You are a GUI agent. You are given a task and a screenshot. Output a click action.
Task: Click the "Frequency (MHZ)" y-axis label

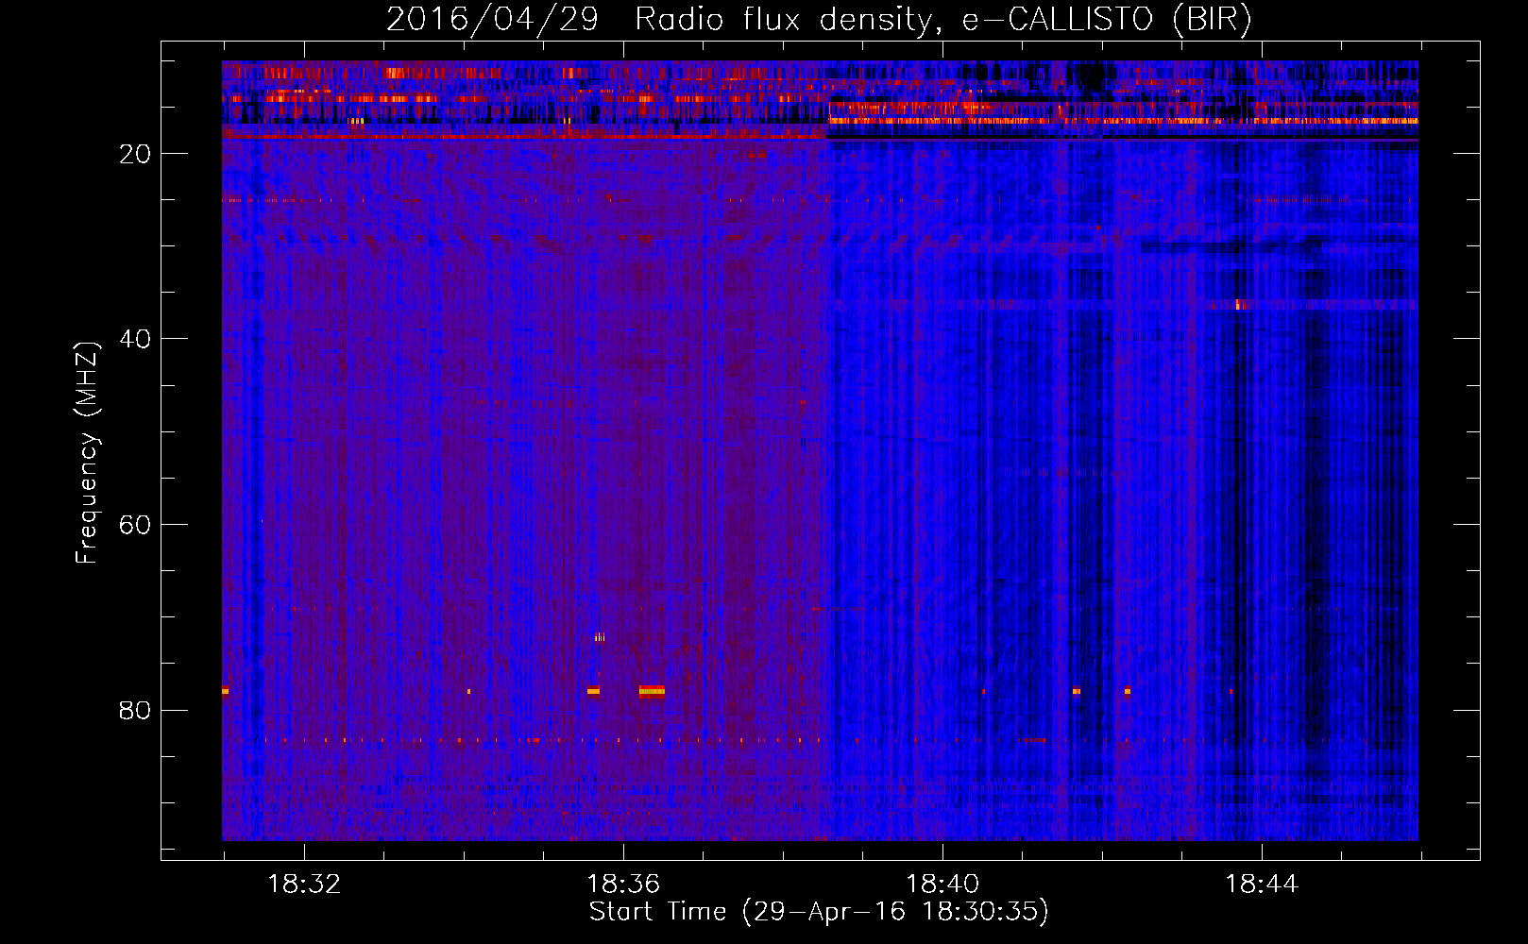click(x=86, y=453)
